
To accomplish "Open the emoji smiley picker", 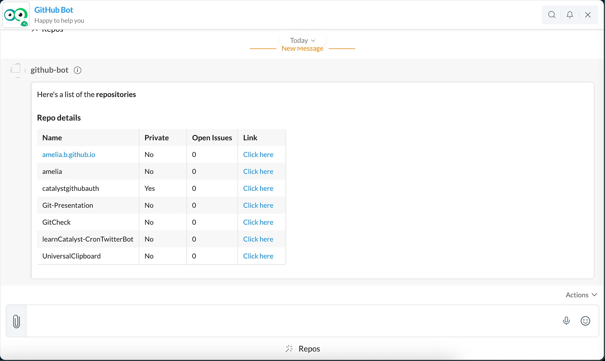I will click(x=585, y=321).
